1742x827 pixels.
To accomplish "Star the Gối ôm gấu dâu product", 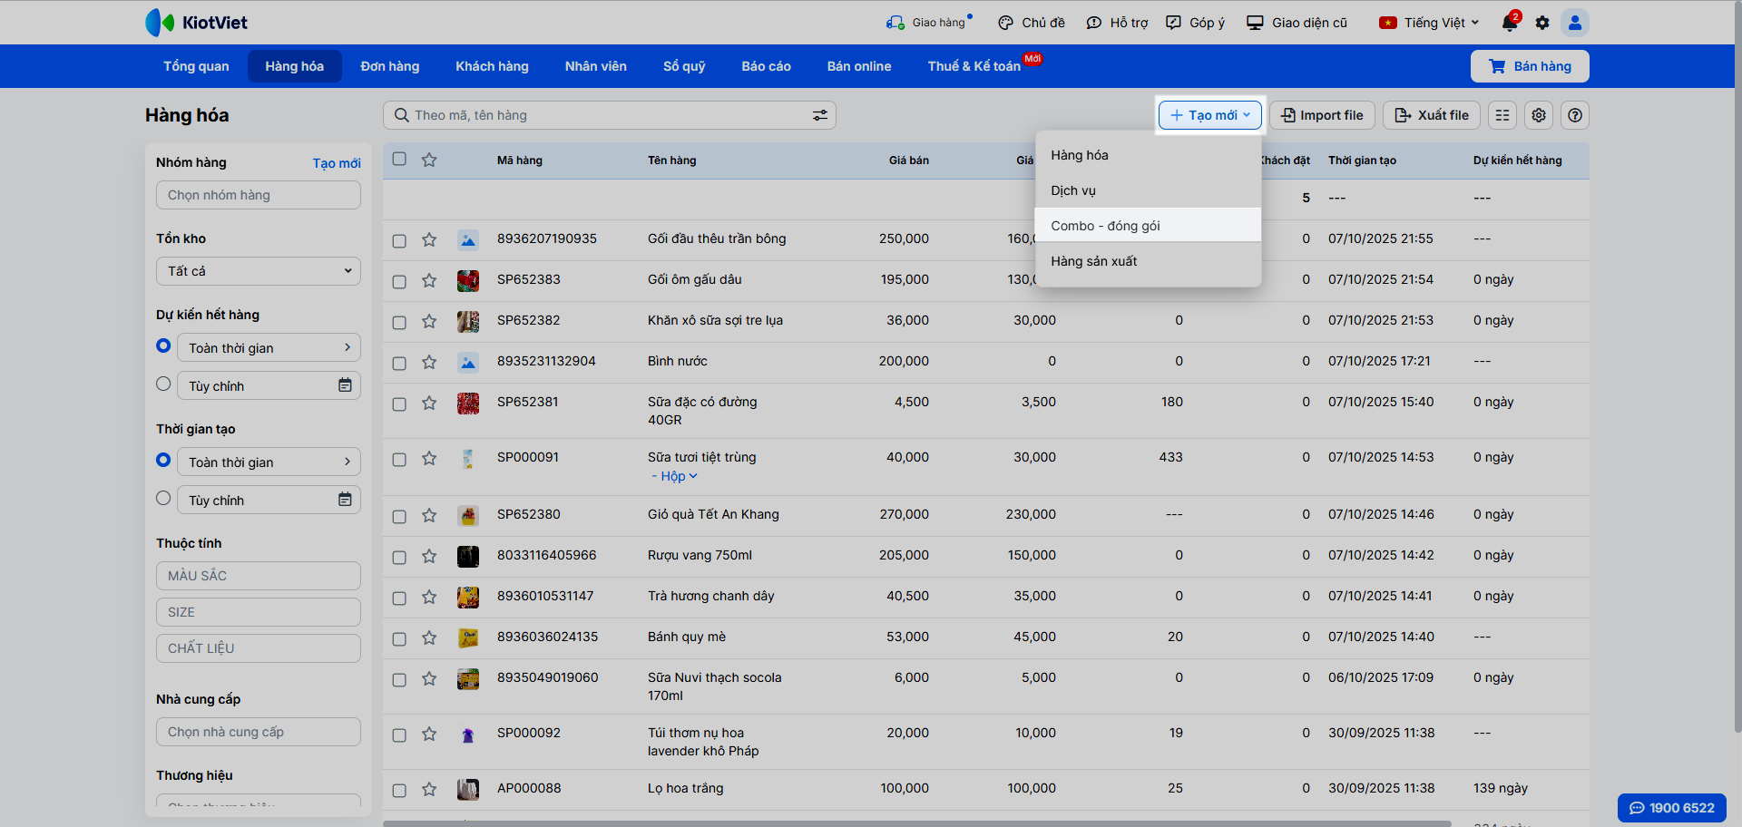I will pos(429,280).
